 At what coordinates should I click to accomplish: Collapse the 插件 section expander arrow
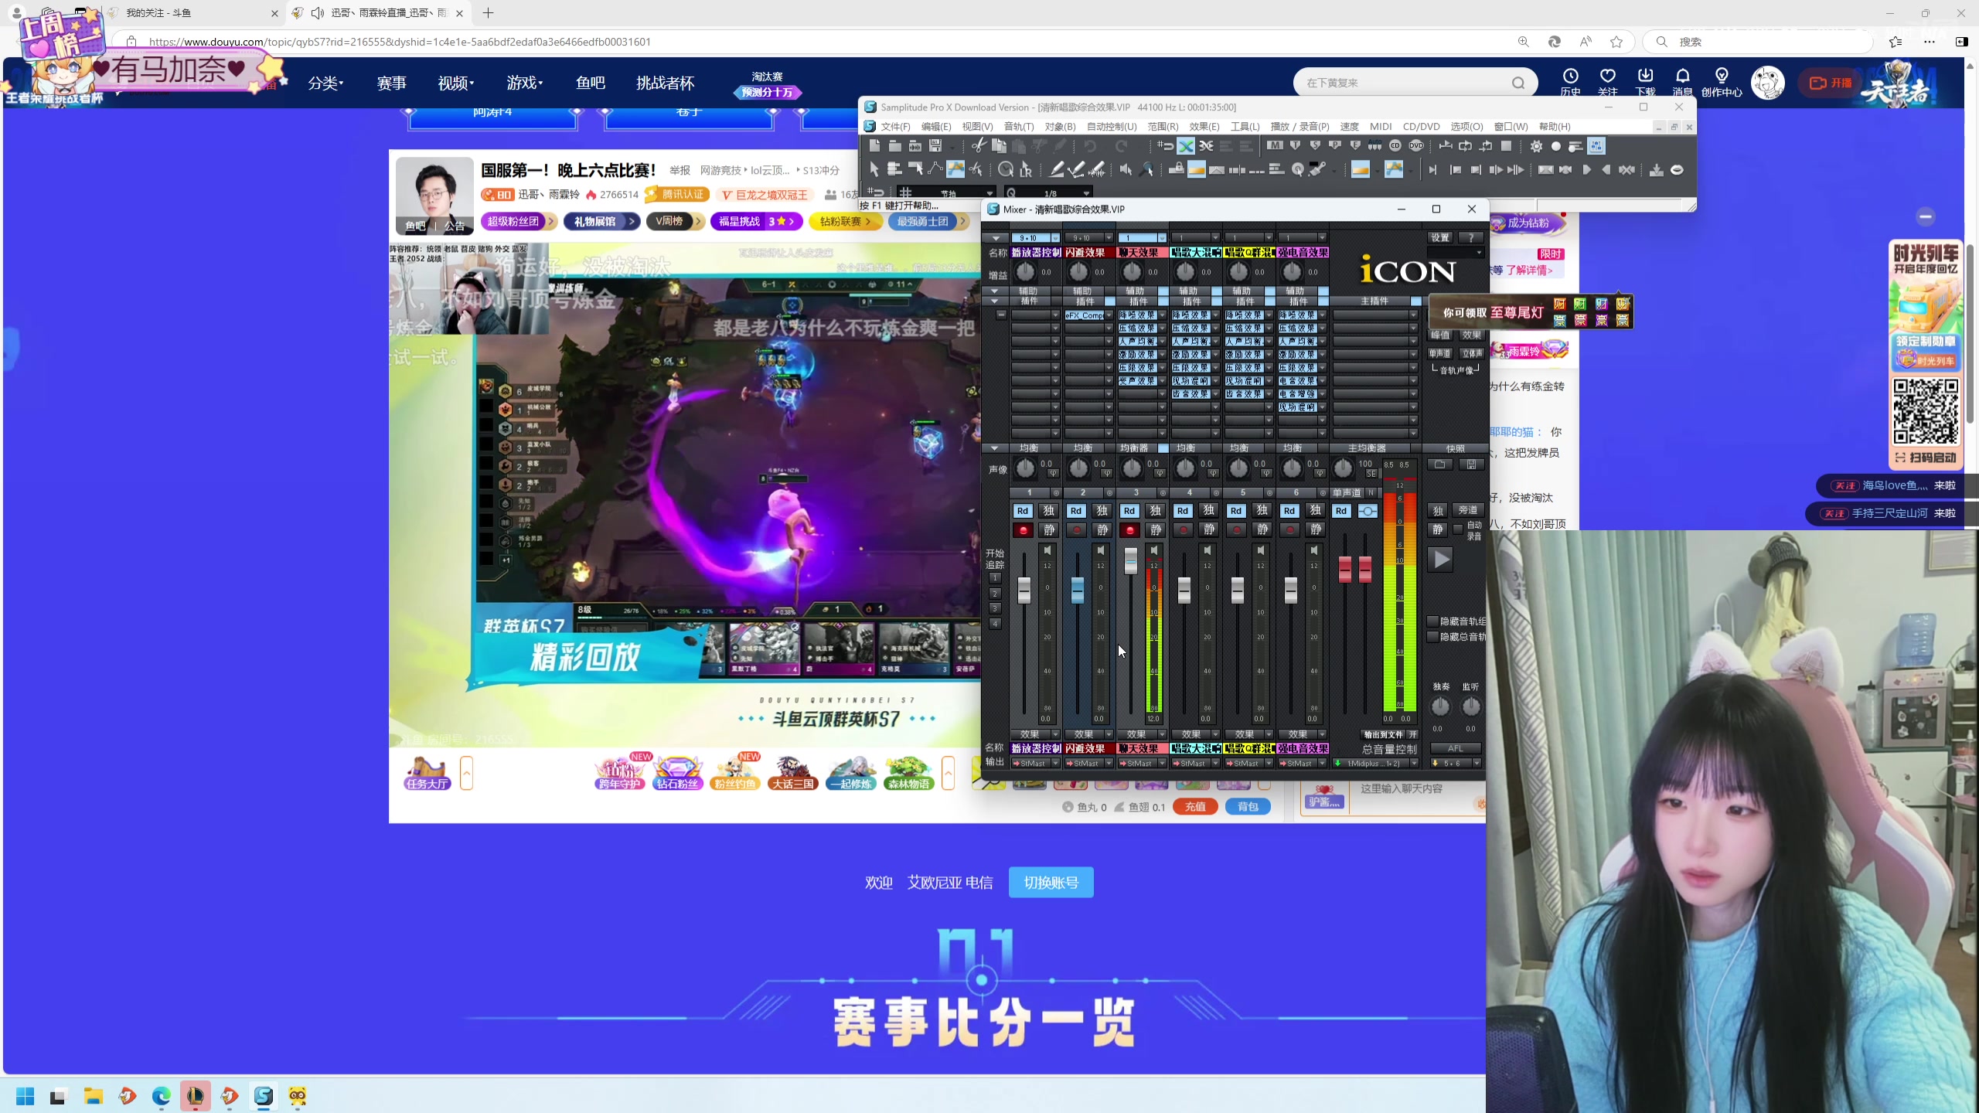coord(995,301)
